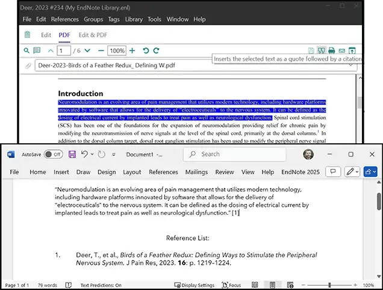Select the PDF tab in EndNote
The height and width of the screenshot is (290, 383).
point(64,35)
